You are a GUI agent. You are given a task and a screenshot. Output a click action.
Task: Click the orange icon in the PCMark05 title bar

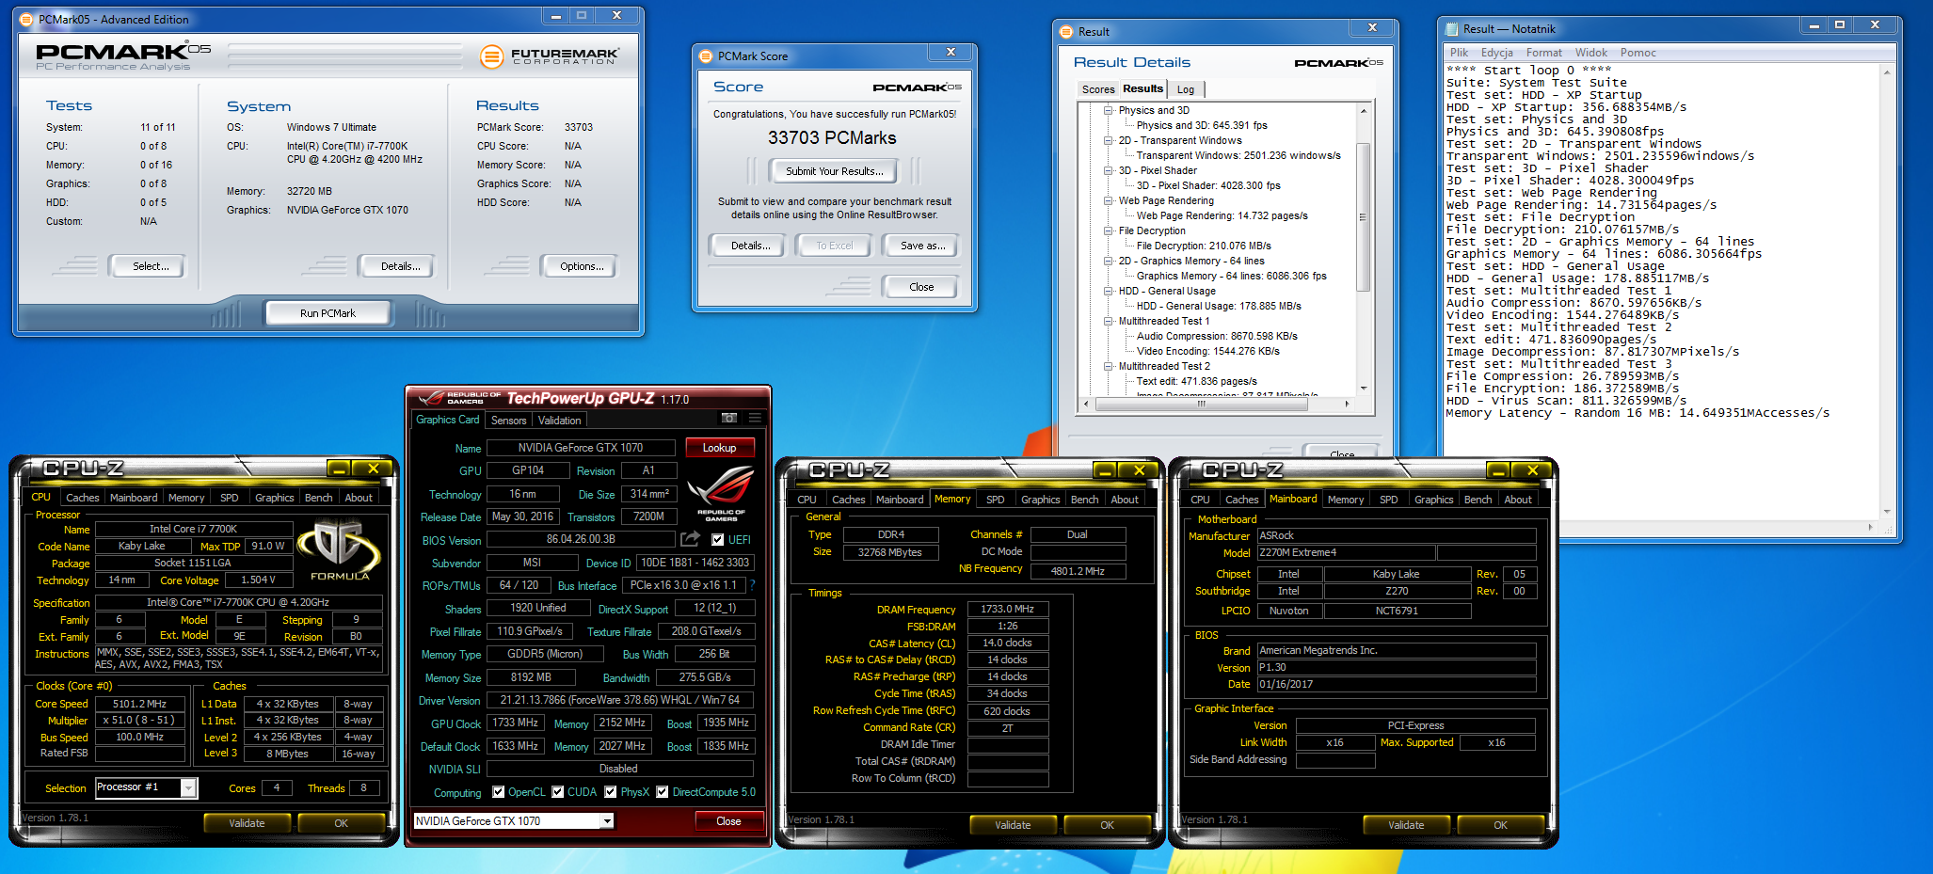tap(26, 19)
